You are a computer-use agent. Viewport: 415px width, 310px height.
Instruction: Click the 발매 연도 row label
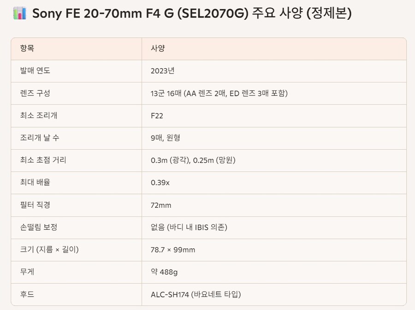(35, 71)
